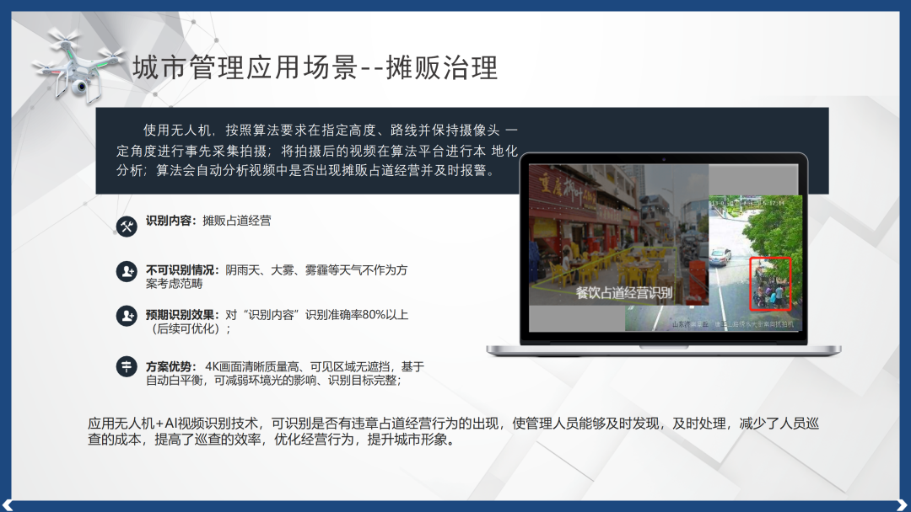
Task: Click the summary paragraph starting 应用无人机+AI视频识别技术
Action: coord(453,431)
